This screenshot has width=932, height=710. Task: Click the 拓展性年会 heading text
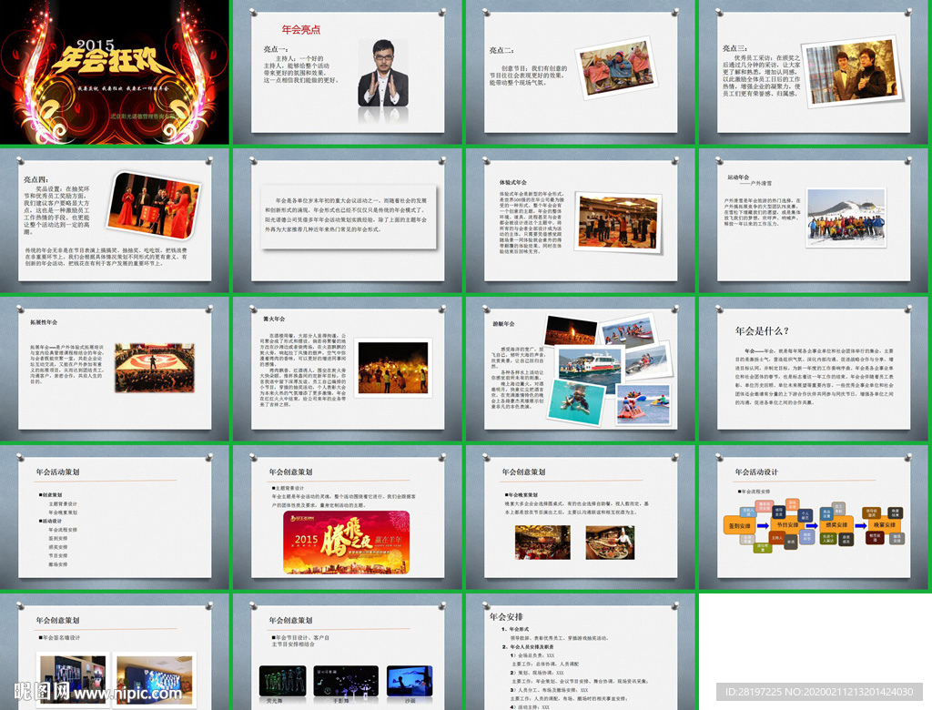pyautogui.click(x=44, y=322)
